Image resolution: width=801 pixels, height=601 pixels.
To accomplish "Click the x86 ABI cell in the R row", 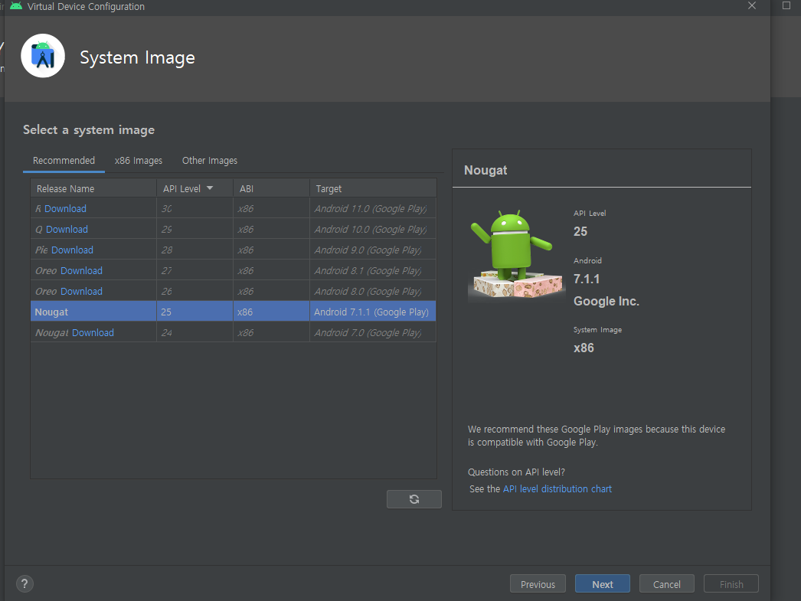I will 271,208.
